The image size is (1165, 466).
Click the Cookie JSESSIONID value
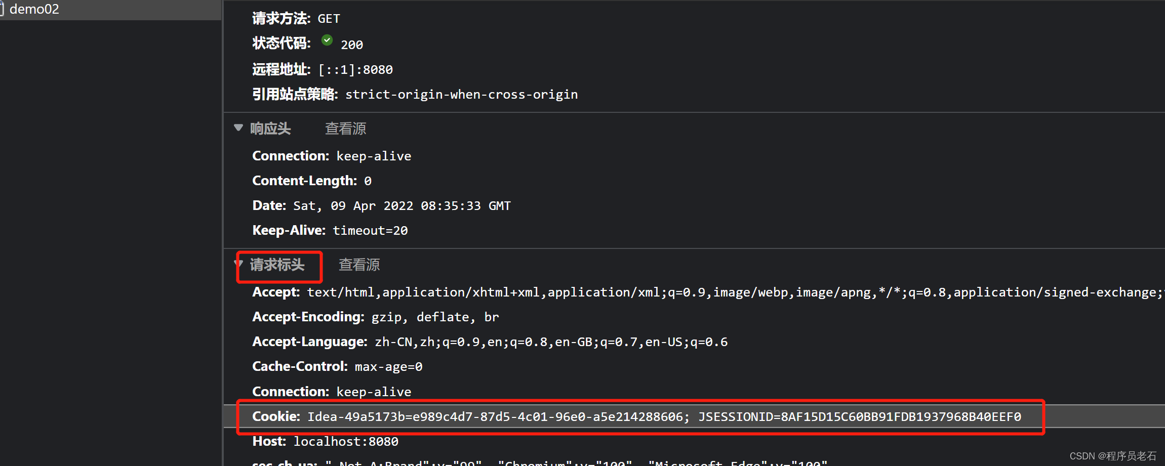(x=860, y=417)
